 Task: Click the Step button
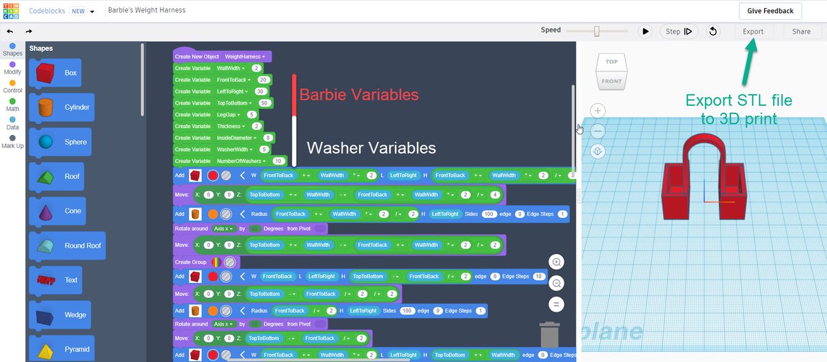[x=678, y=31]
